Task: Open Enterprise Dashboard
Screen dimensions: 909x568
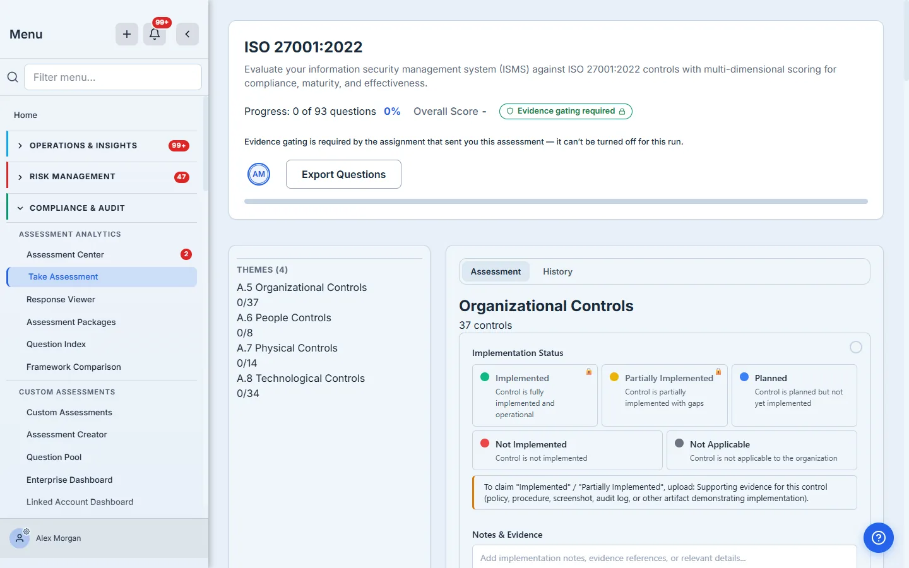Action: coord(102,480)
